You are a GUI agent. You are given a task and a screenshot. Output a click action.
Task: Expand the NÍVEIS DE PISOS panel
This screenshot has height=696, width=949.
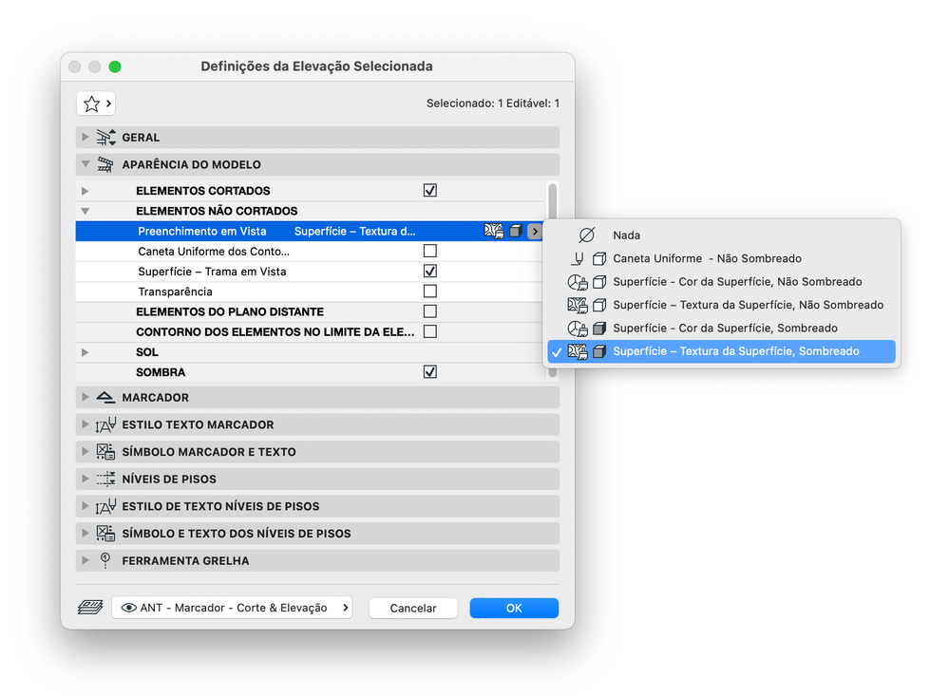tap(85, 479)
